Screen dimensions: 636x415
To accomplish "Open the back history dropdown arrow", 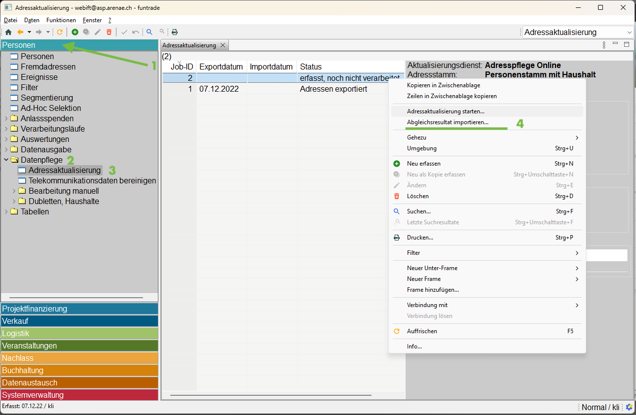I will tap(29, 32).
